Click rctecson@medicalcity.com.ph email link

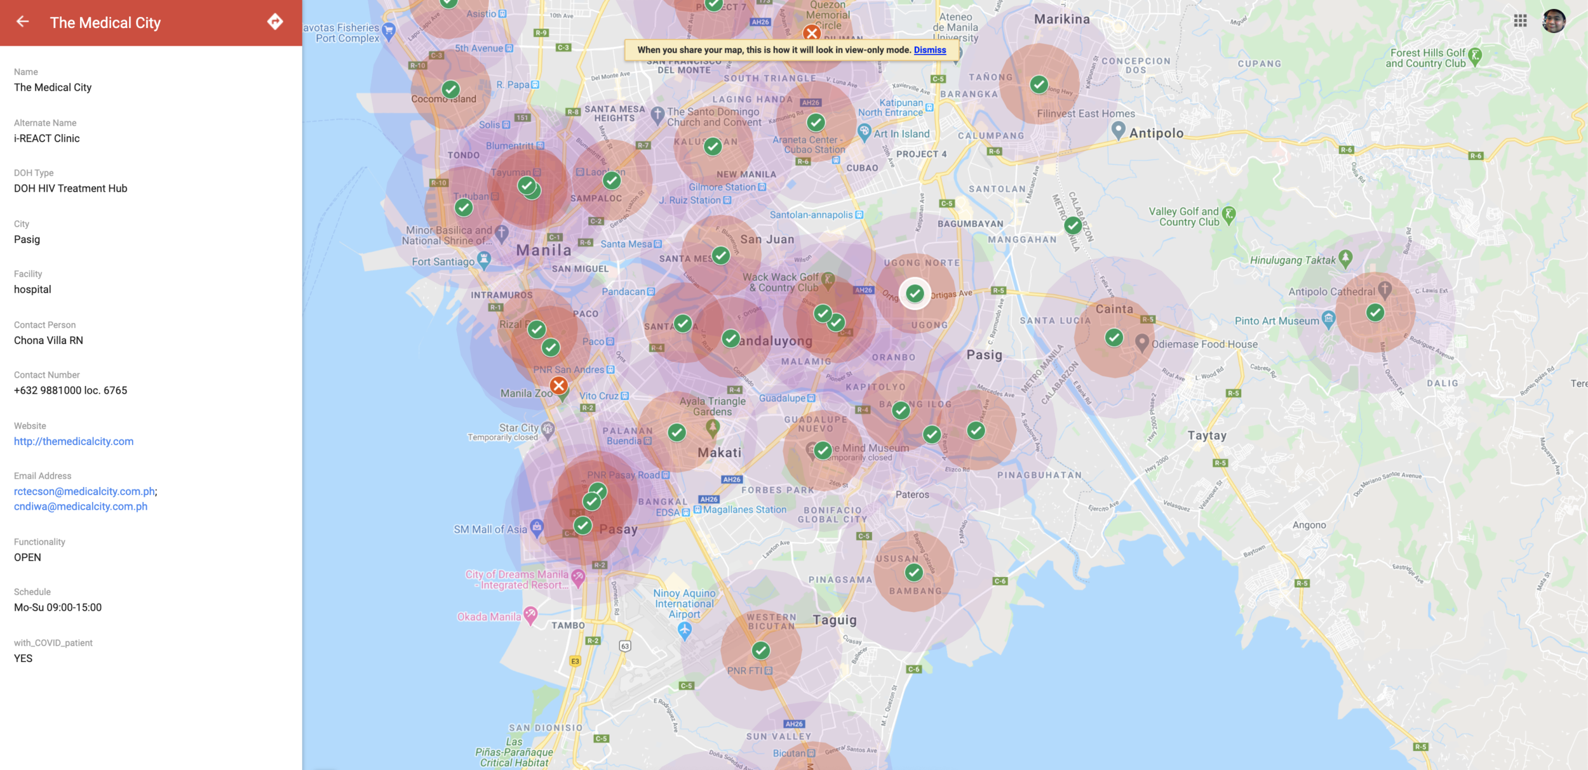84,491
